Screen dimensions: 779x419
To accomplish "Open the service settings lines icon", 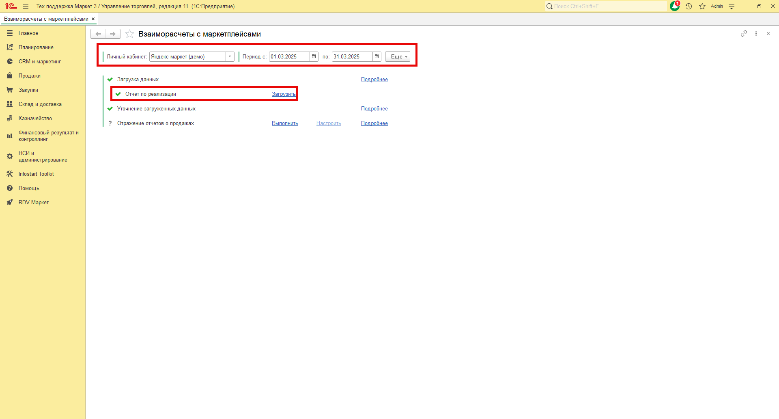I will point(732,6).
